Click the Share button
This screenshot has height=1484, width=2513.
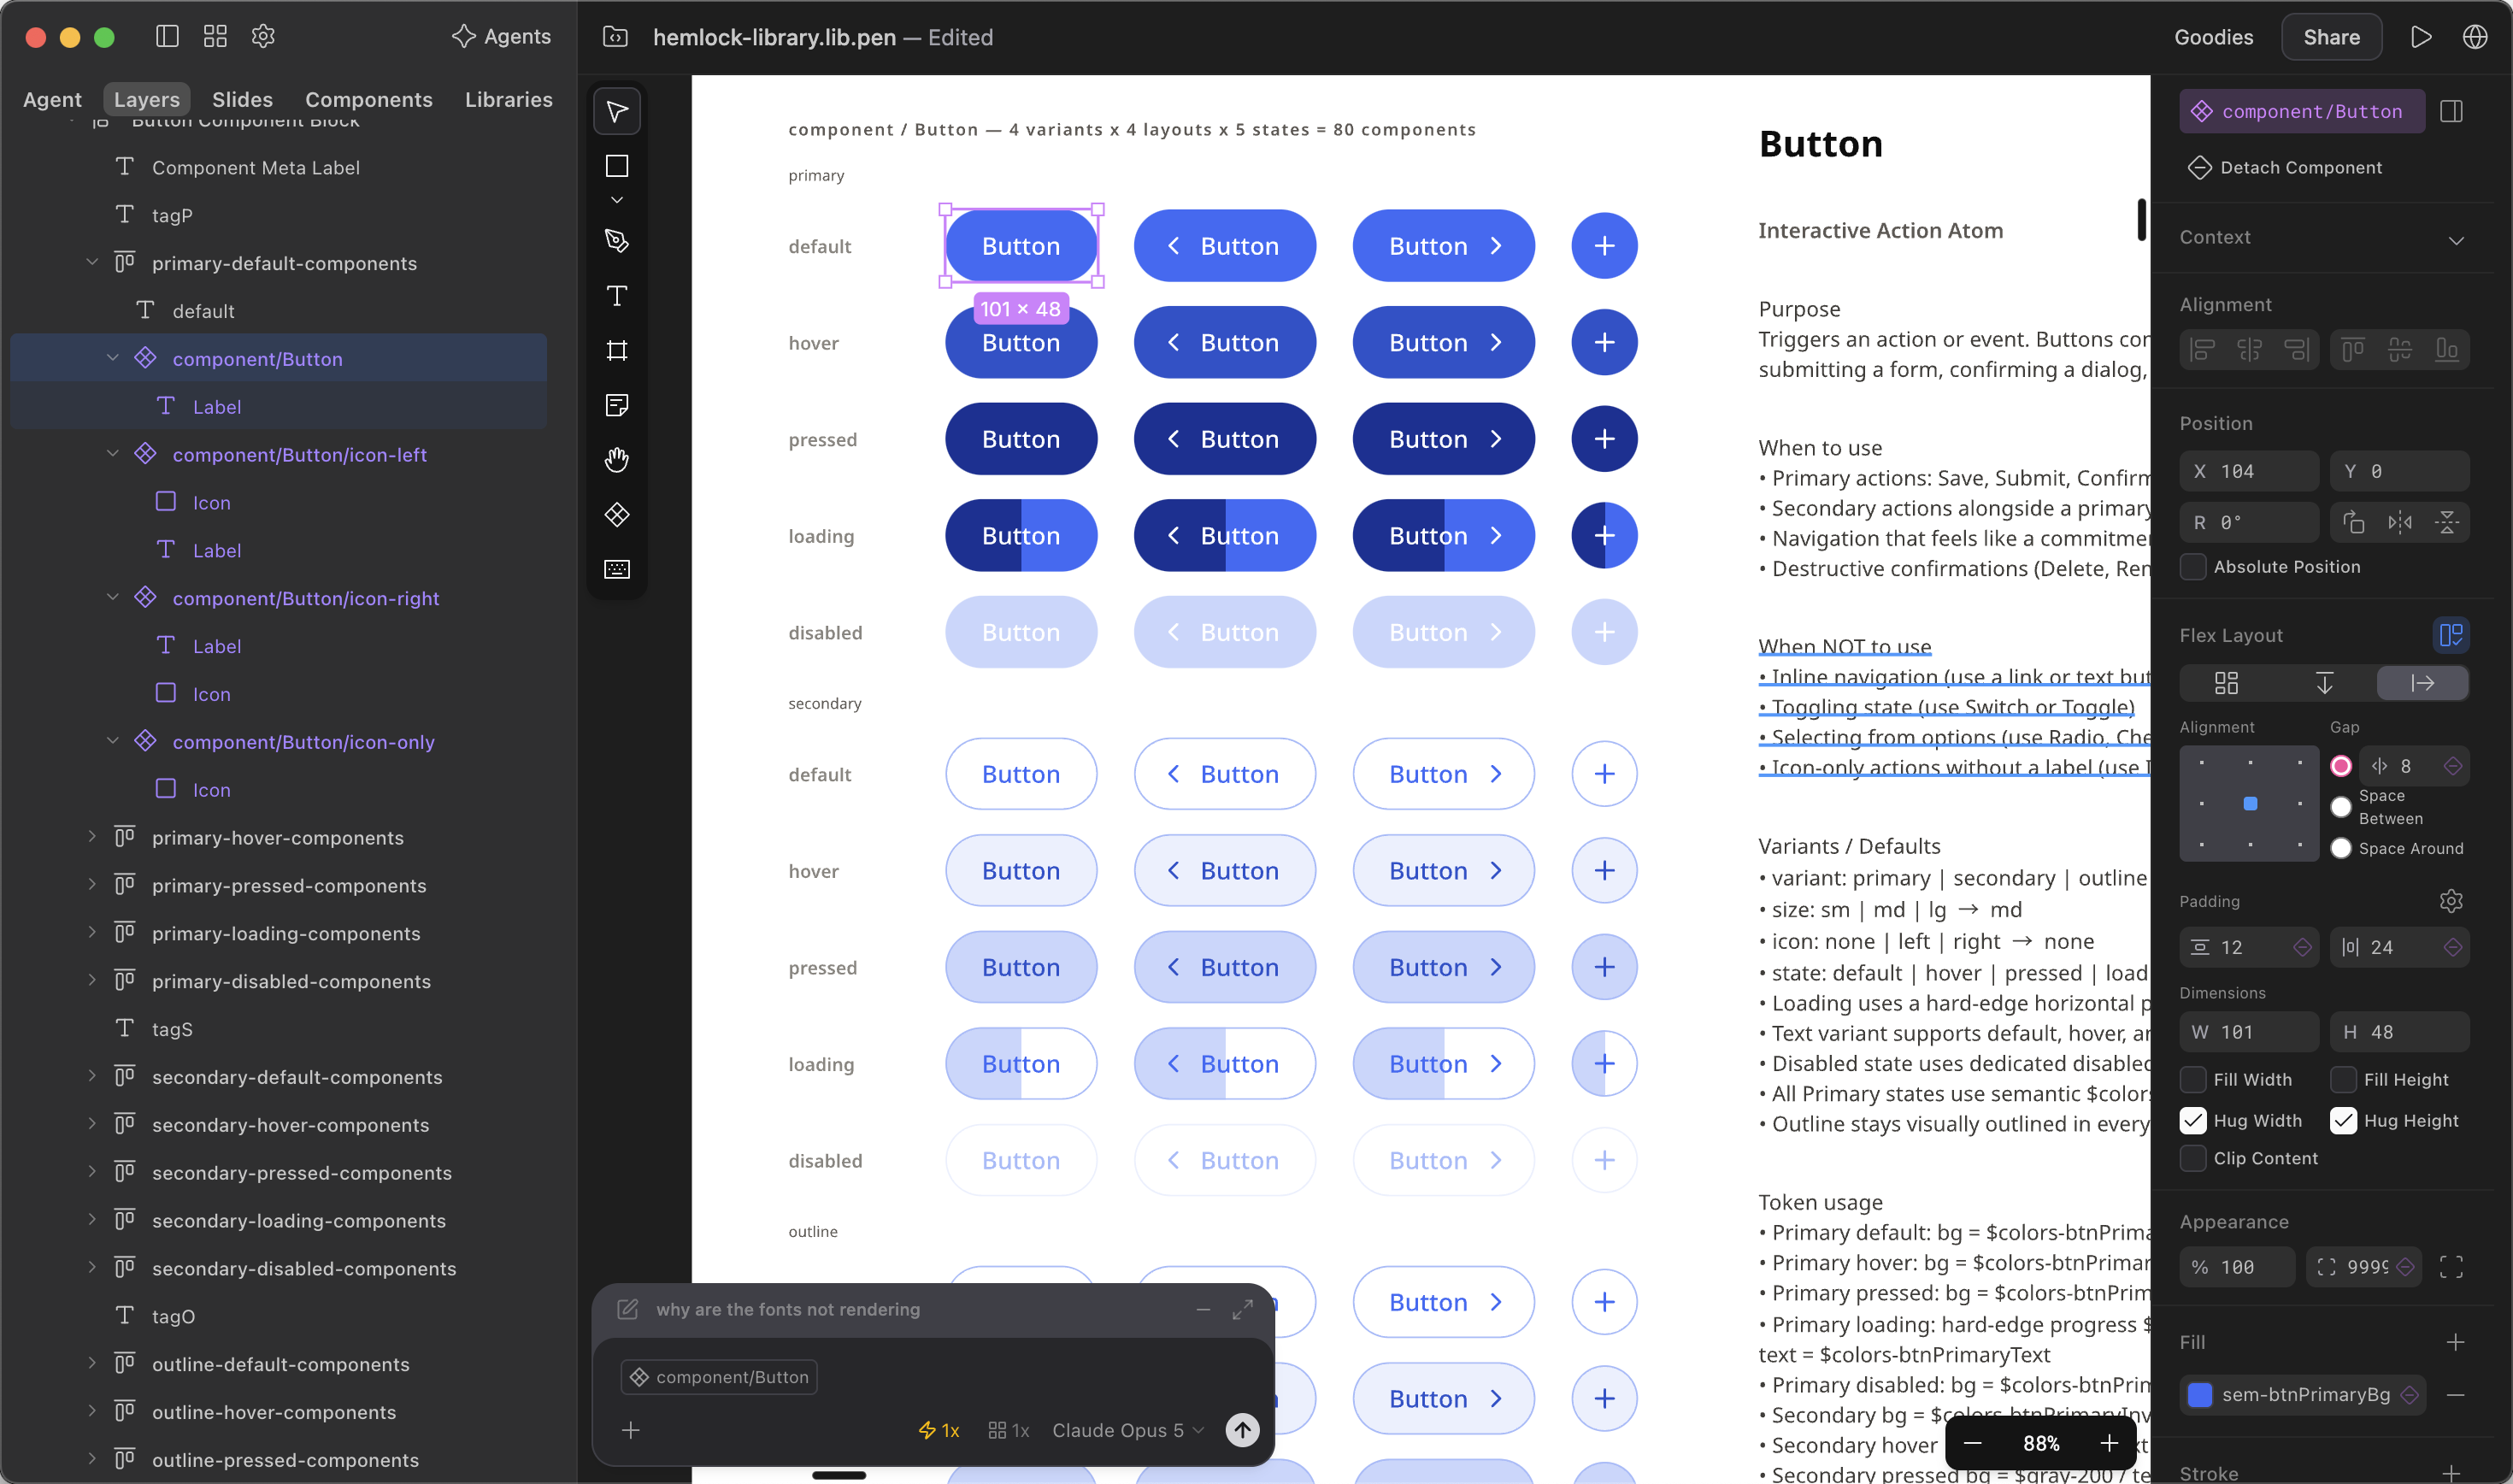click(x=2331, y=37)
